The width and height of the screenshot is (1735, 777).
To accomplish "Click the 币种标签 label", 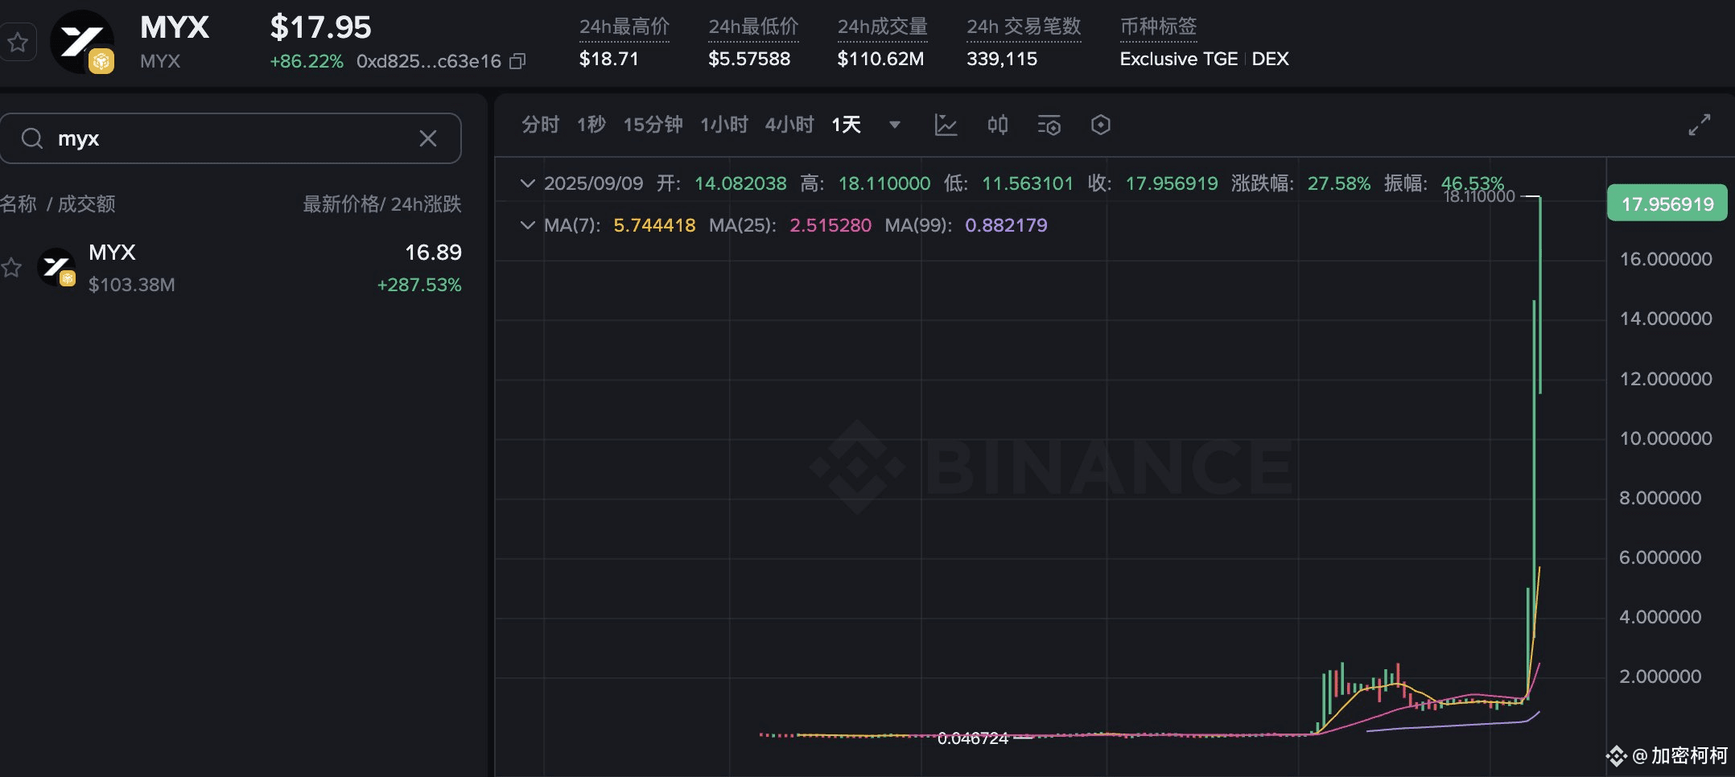I will click(x=1158, y=27).
